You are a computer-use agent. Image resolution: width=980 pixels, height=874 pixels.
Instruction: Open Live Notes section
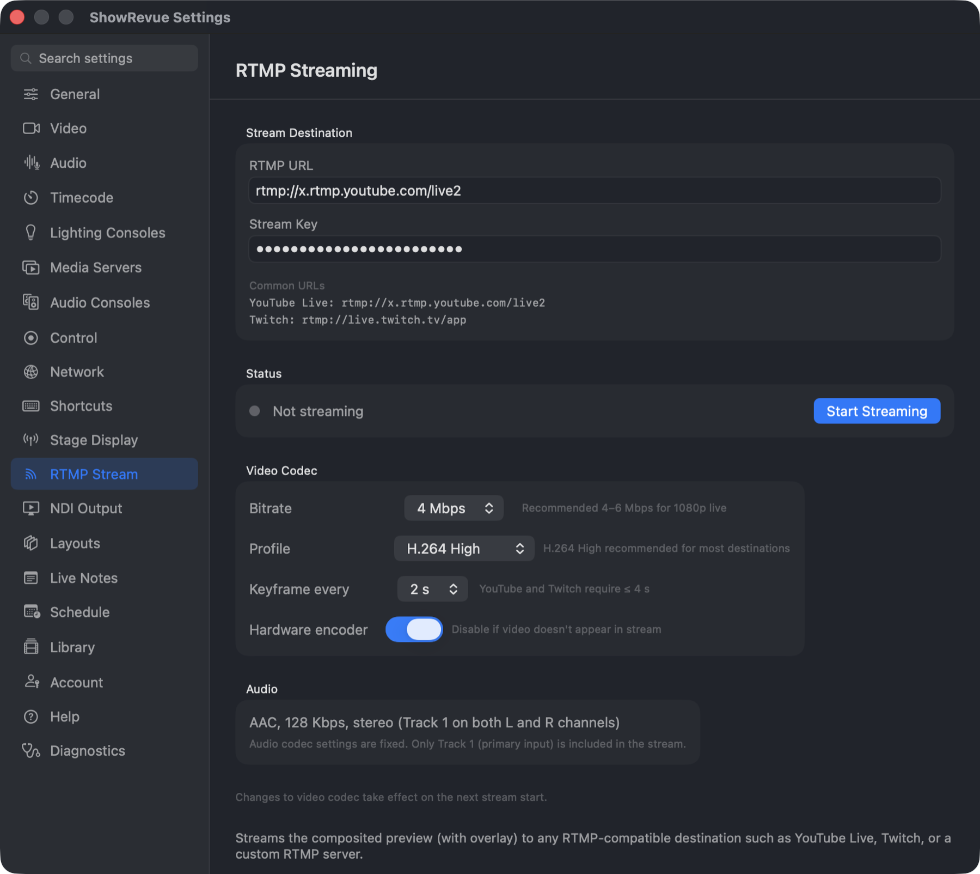click(104, 578)
